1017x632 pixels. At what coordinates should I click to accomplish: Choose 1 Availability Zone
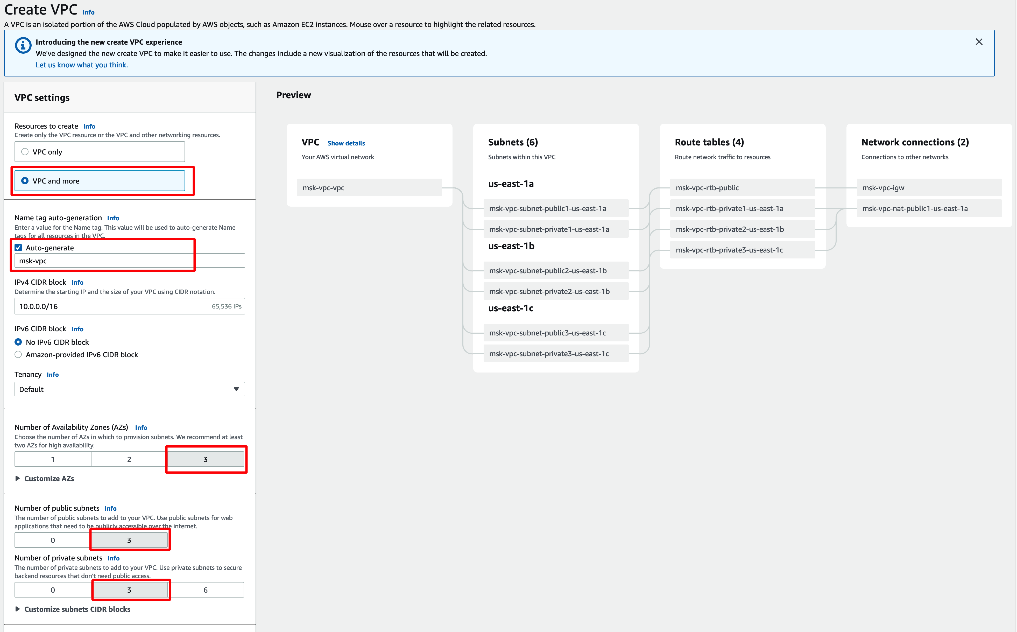coord(53,459)
